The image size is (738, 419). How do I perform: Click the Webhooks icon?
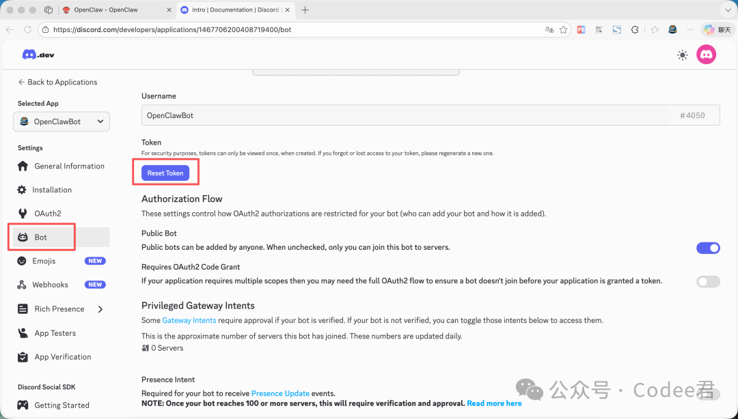pos(22,285)
